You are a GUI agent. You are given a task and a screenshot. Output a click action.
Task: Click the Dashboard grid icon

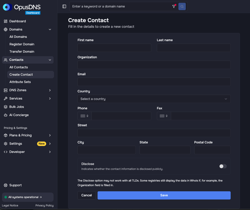[6, 21]
